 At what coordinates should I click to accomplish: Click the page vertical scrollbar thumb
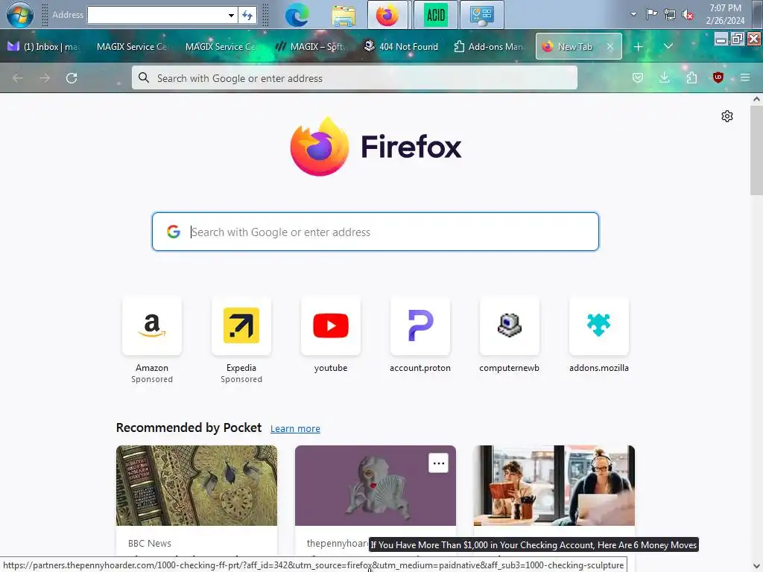point(756,150)
